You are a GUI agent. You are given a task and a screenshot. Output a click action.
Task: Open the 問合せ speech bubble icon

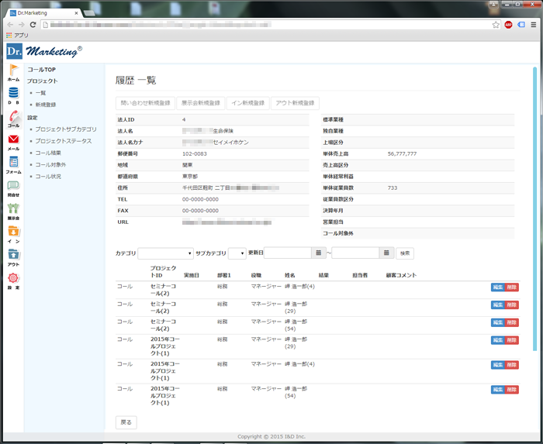coord(13,187)
